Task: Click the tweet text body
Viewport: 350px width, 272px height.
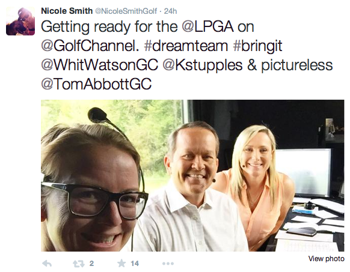Action: click(187, 55)
